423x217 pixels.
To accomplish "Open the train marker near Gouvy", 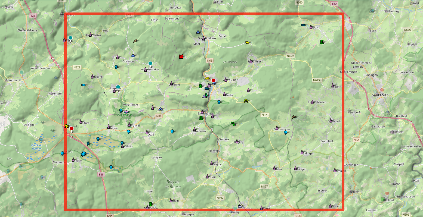I will [x=240, y=206].
